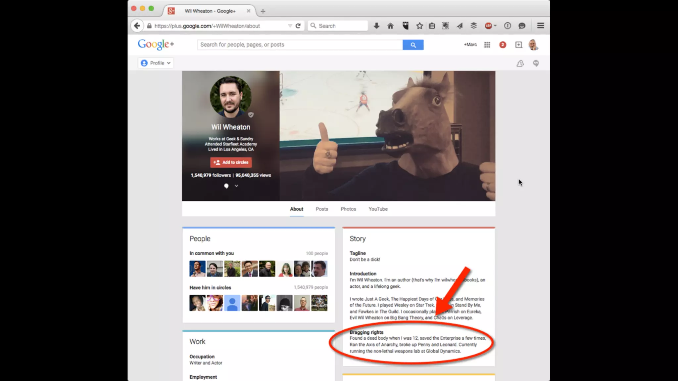Go to the browser home icon
Image resolution: width=678 pixels, height=381 pixels.
point(391,26)
